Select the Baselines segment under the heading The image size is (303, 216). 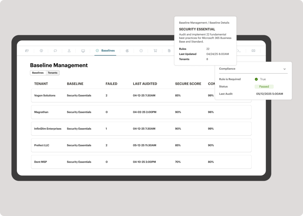(38, 73)
